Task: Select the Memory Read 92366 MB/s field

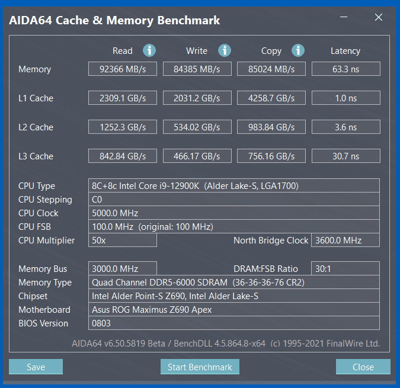Action: (123, 69)
